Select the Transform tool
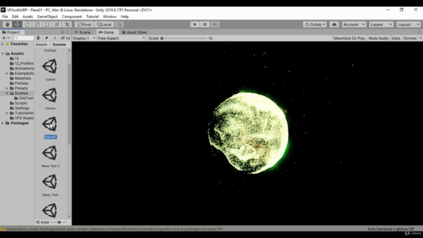This screenshot has height=238, width=423. tap(58, 24)
